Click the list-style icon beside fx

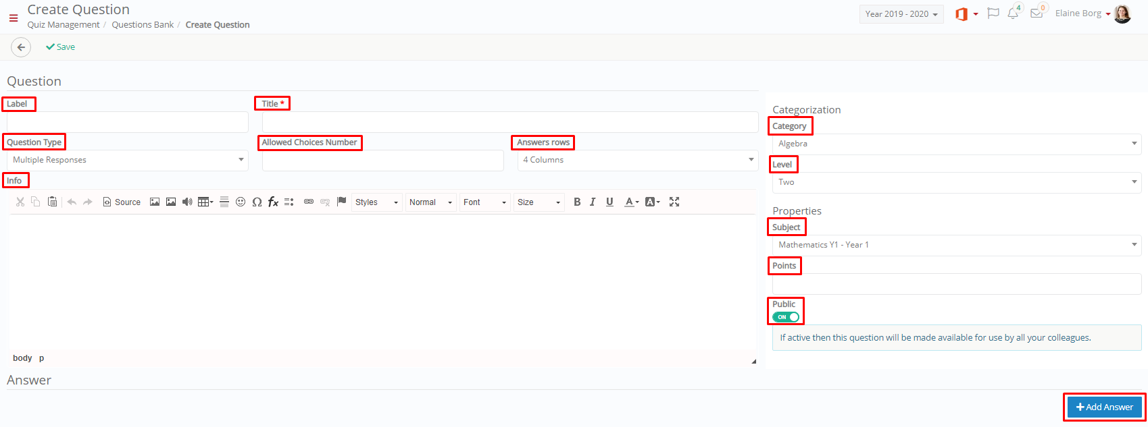[x=289, y=202]
